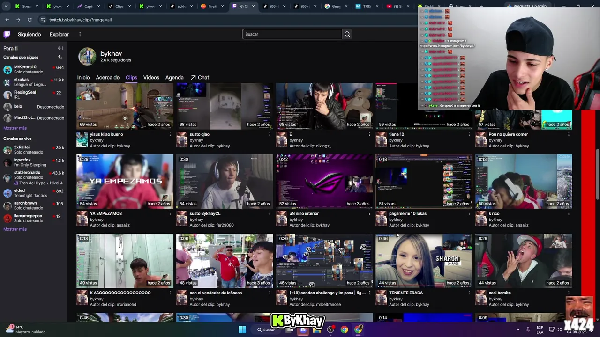Open options for clip 'YA EMPEZAMOS'
Screen dimensions: 600x337
click(x=170, y=214)
